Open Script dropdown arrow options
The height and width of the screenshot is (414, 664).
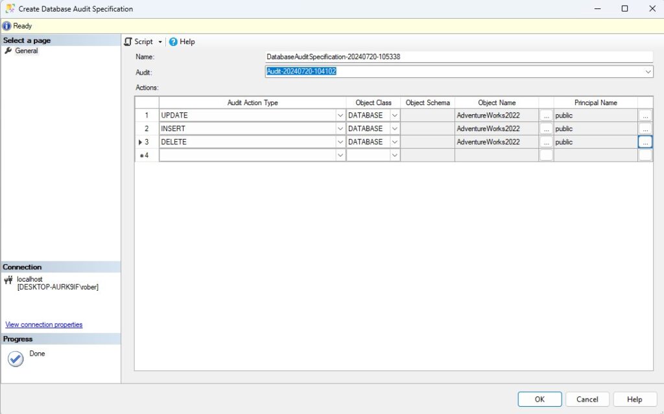[160, 42]
